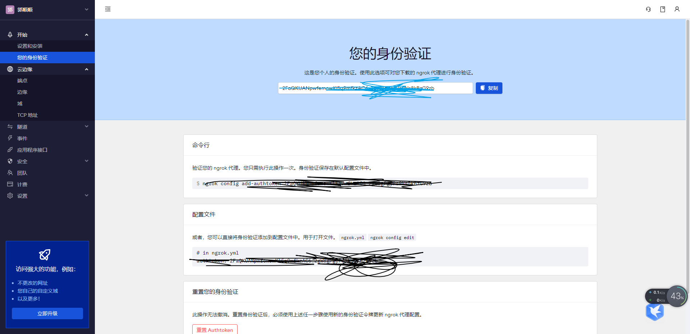Open the documentation book icon
Viewport: 690px width, 334px height.
pyautogui.click(x=663, y=9)
